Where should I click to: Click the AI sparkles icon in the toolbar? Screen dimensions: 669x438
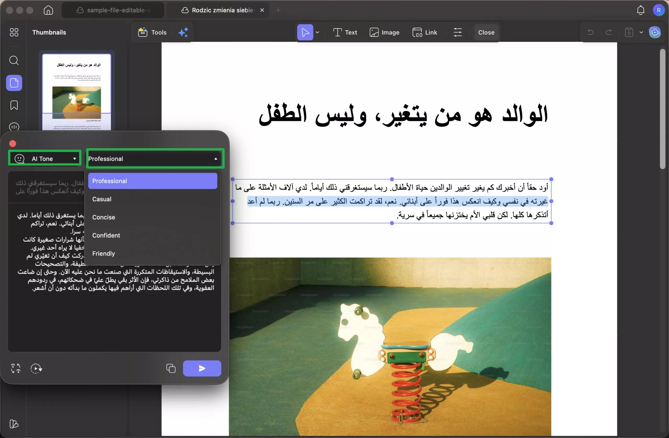click(x=183, y=32)
